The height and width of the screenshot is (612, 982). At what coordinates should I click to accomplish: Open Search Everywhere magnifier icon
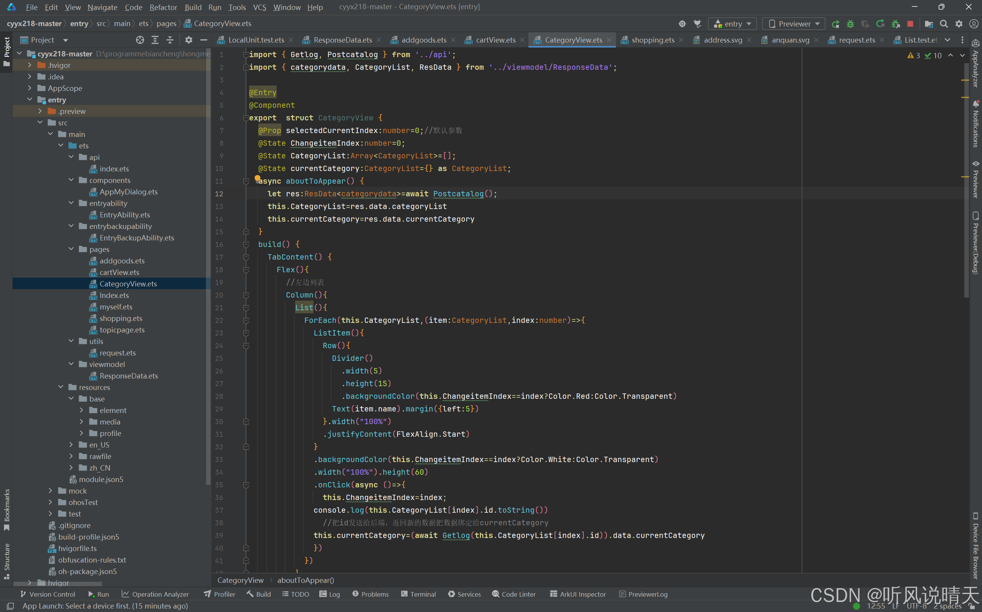[944, 24]
